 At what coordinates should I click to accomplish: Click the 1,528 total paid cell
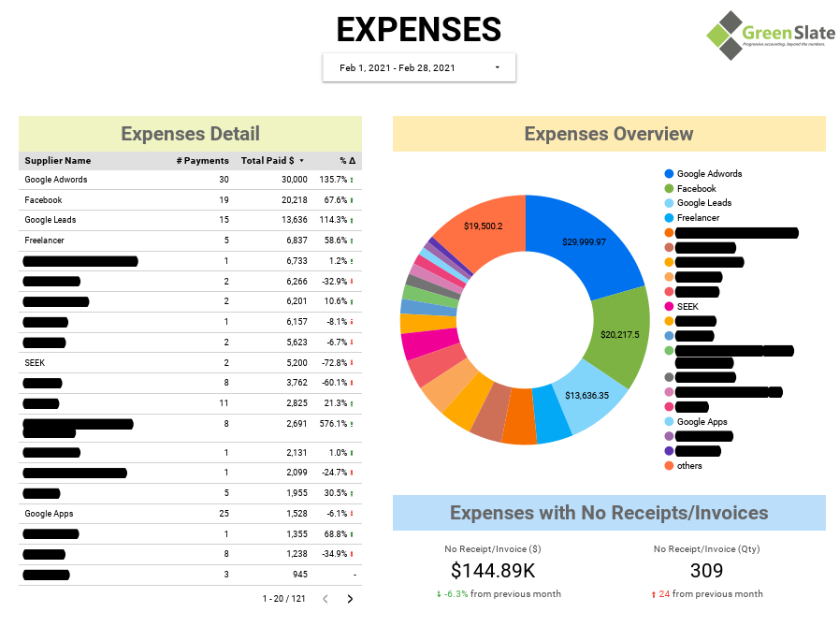tap(297, 514)
